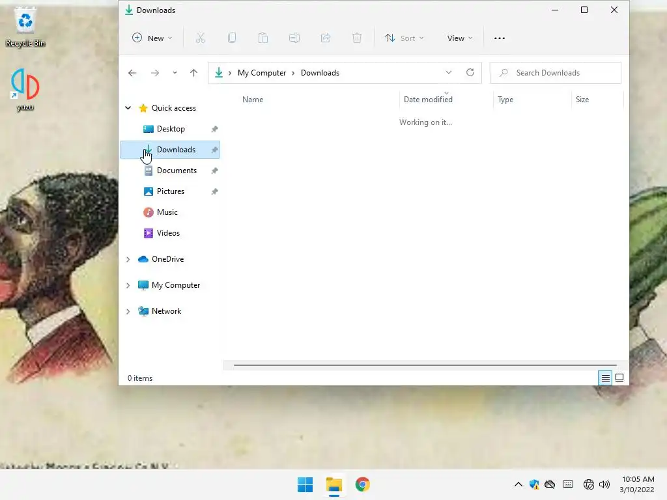
Task: Click the pin icon next to Documents
Action: coord(214,171)
